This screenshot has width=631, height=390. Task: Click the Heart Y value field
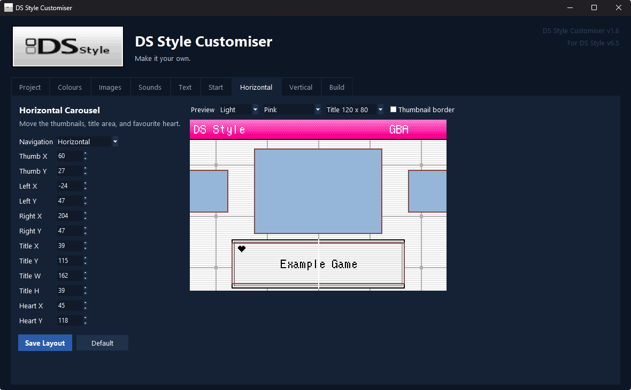pos(70,321)
